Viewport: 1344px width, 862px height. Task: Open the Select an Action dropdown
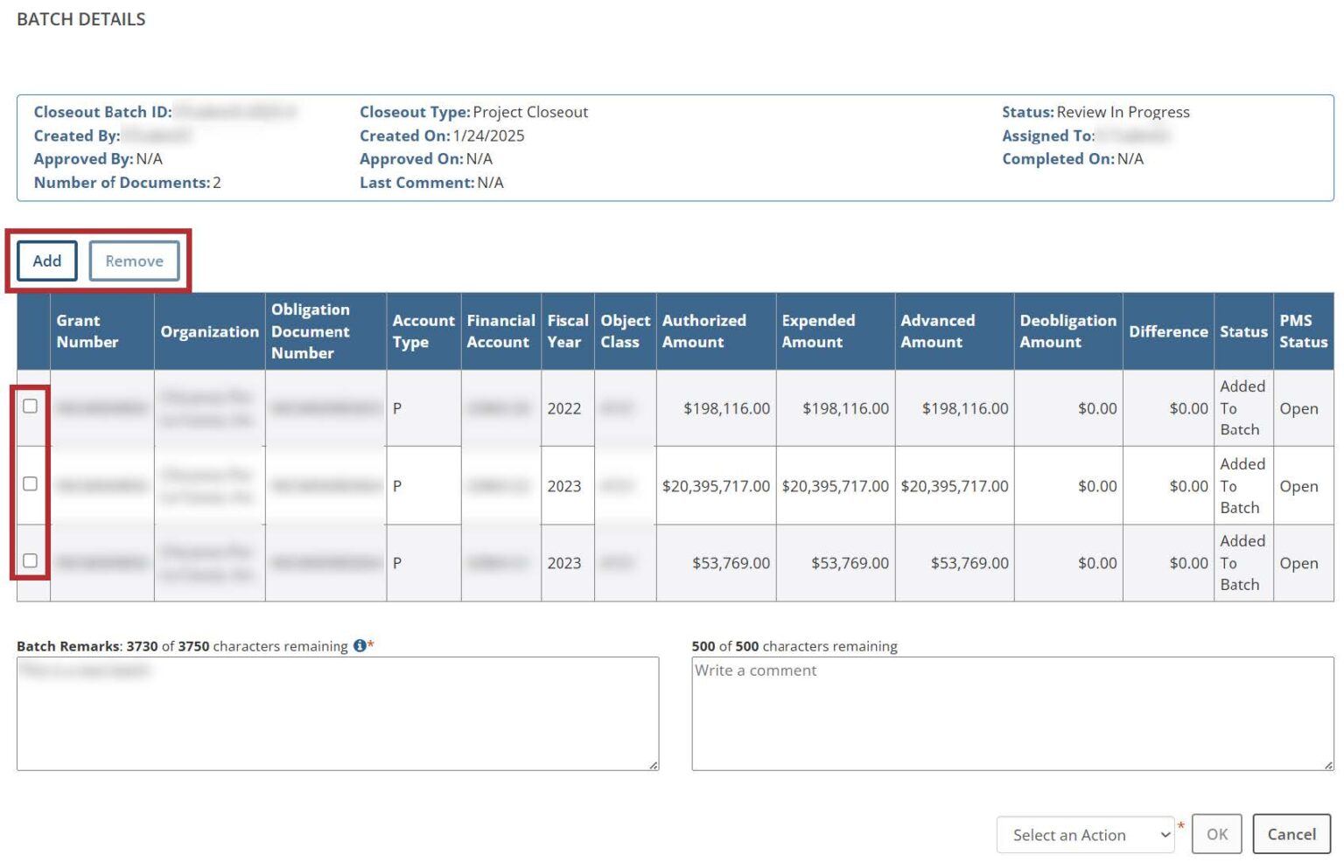click(1084, 835)
